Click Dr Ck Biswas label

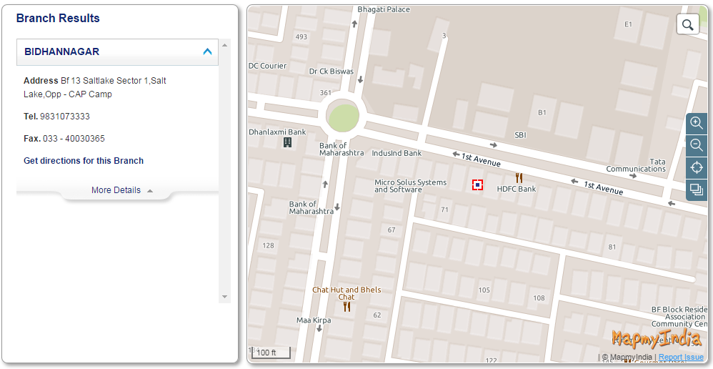pyautogui.click(x=331, y=72)
